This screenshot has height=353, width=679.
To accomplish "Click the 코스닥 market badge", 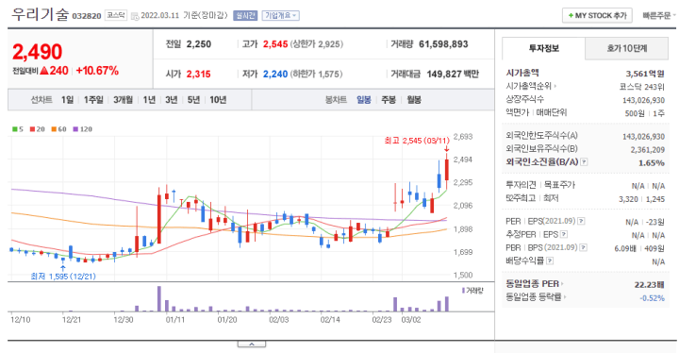I will pos(116,16).
